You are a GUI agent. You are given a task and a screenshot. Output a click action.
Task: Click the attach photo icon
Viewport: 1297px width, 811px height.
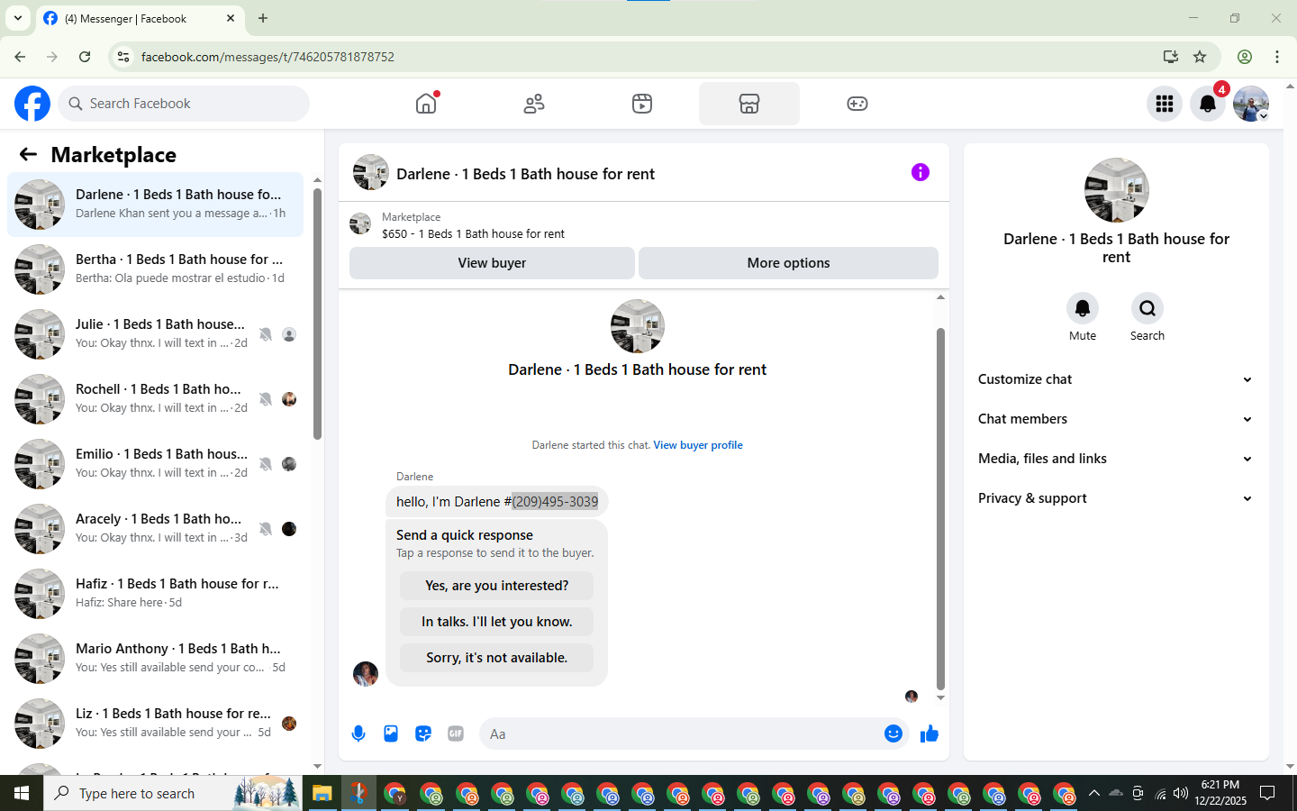pos(391,734)
